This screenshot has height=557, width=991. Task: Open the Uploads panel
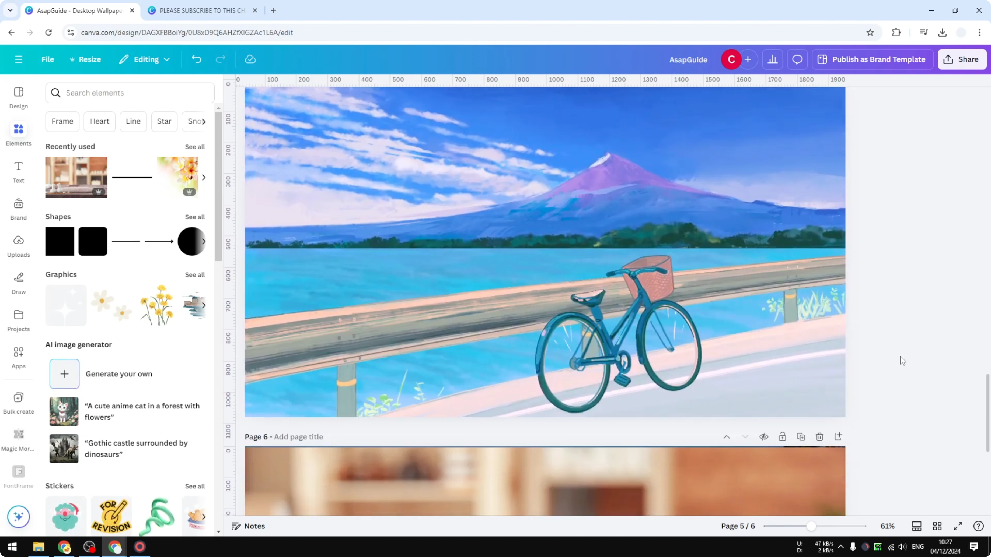[18, 246]
